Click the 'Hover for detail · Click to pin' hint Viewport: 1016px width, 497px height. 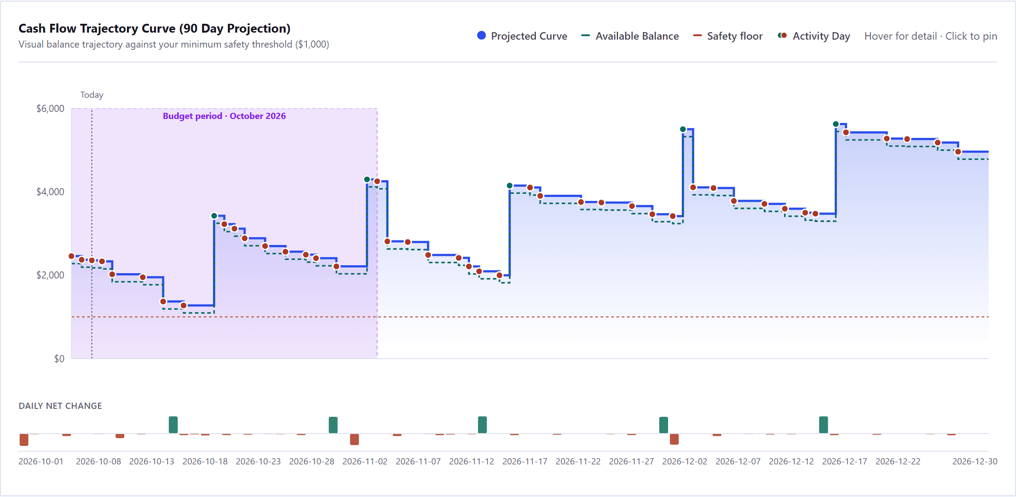(931, 36)
